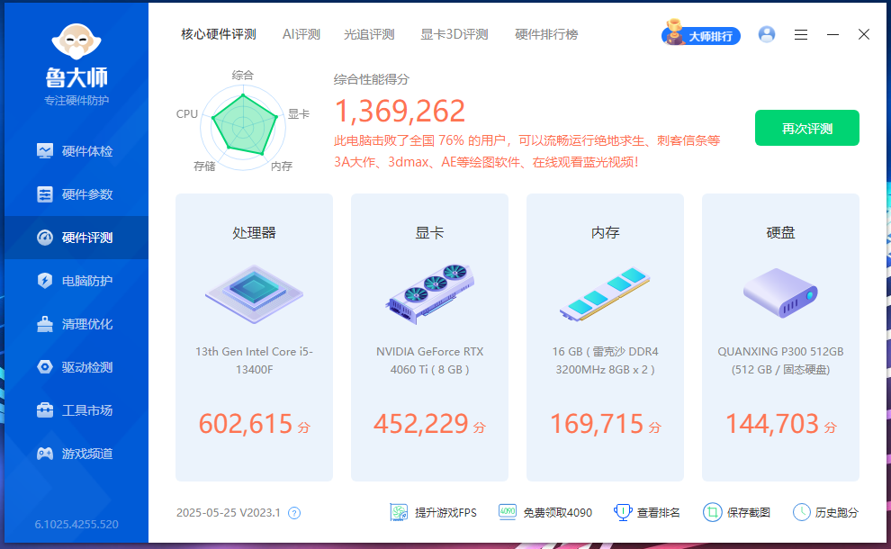The width and height of the screenshot is (891, 549).
Task: Click the memory score 169,715
Action: (x=597, y=424)
